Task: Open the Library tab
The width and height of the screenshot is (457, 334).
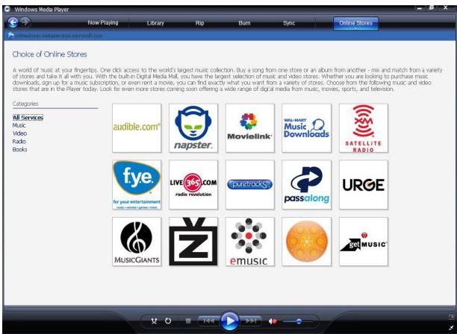Action: 155,23
